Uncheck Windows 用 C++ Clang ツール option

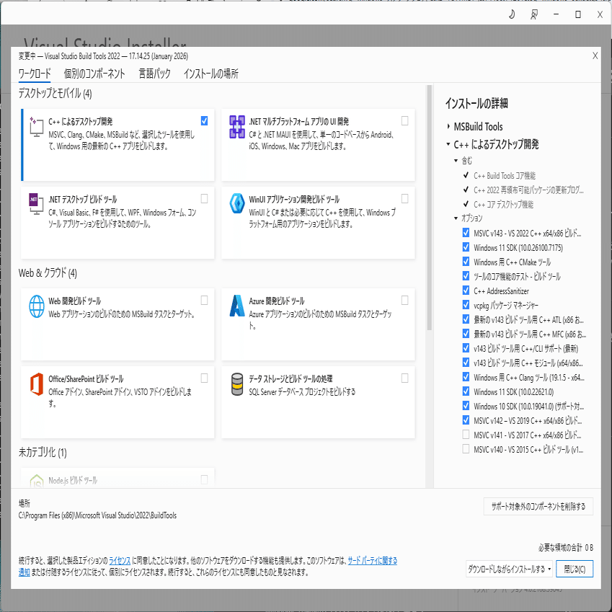[x=466, y=377]
